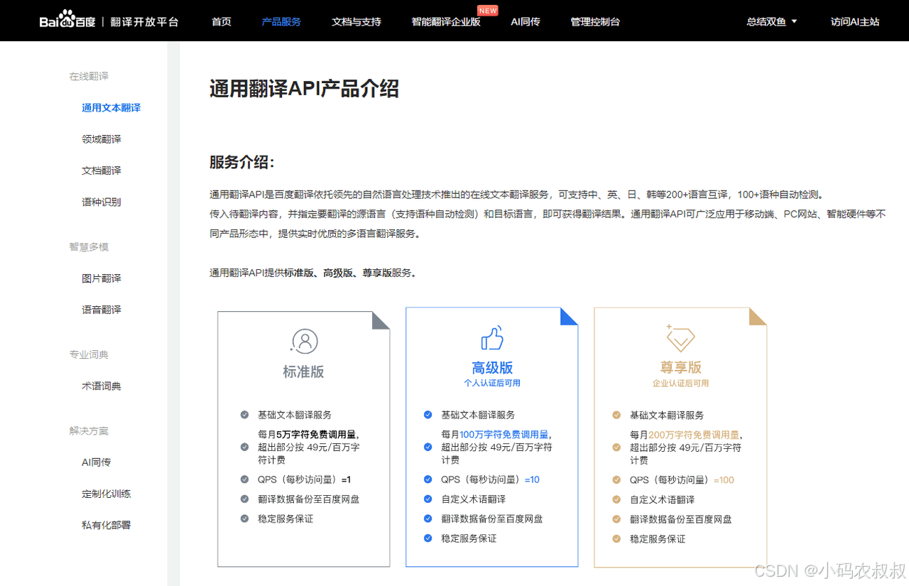Click the 通用翻译API产品介绍 heading
Image resolution: width=909 pixels, height=586 pixels.
tap(304, 89)
